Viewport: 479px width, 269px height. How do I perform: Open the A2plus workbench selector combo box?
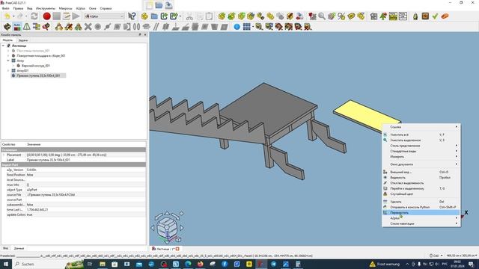point(104,16)
